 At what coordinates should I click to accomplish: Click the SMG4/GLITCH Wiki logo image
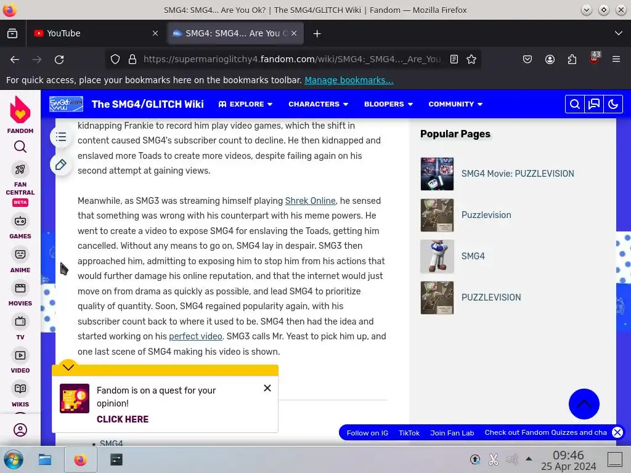click(x=67, y=104)
